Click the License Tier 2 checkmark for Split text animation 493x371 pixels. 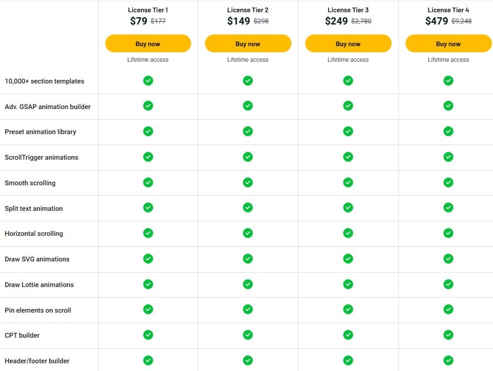point(248,208)
